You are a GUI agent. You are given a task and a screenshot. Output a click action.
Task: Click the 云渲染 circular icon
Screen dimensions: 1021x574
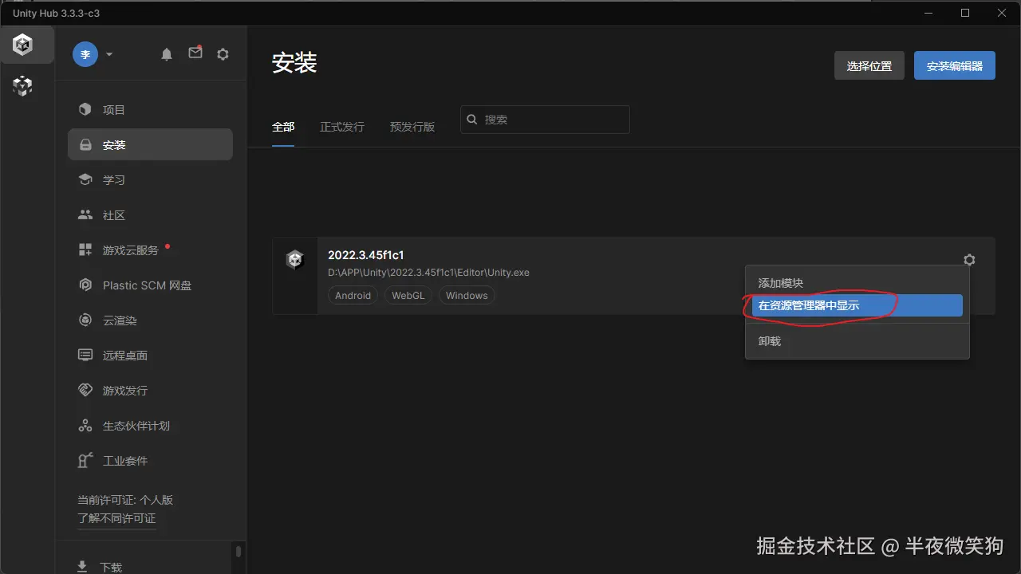tap(85, 320)
